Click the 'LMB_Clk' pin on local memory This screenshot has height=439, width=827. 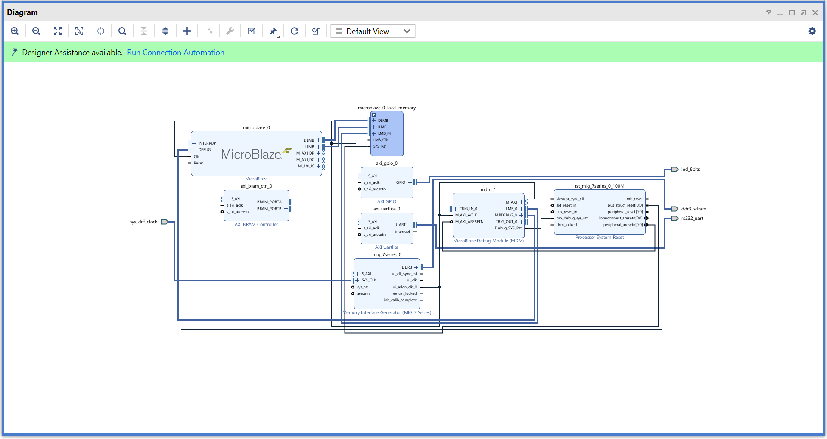[x=380, y=140]
